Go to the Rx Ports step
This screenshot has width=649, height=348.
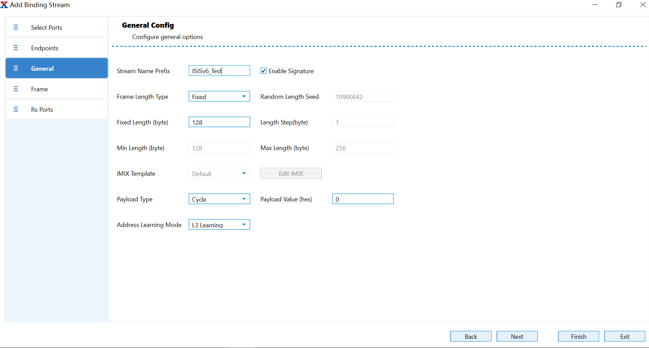(57, 109)
